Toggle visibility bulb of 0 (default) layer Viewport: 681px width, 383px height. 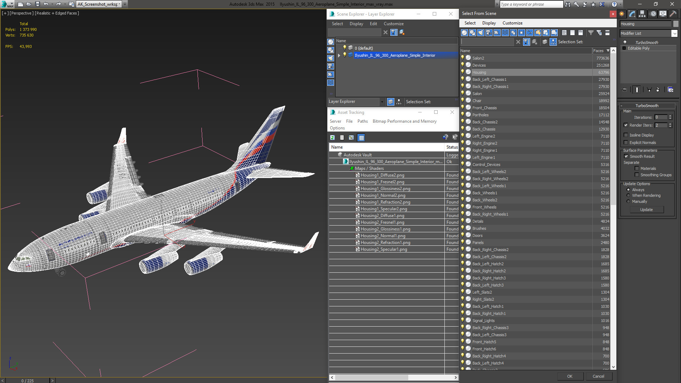344,48
